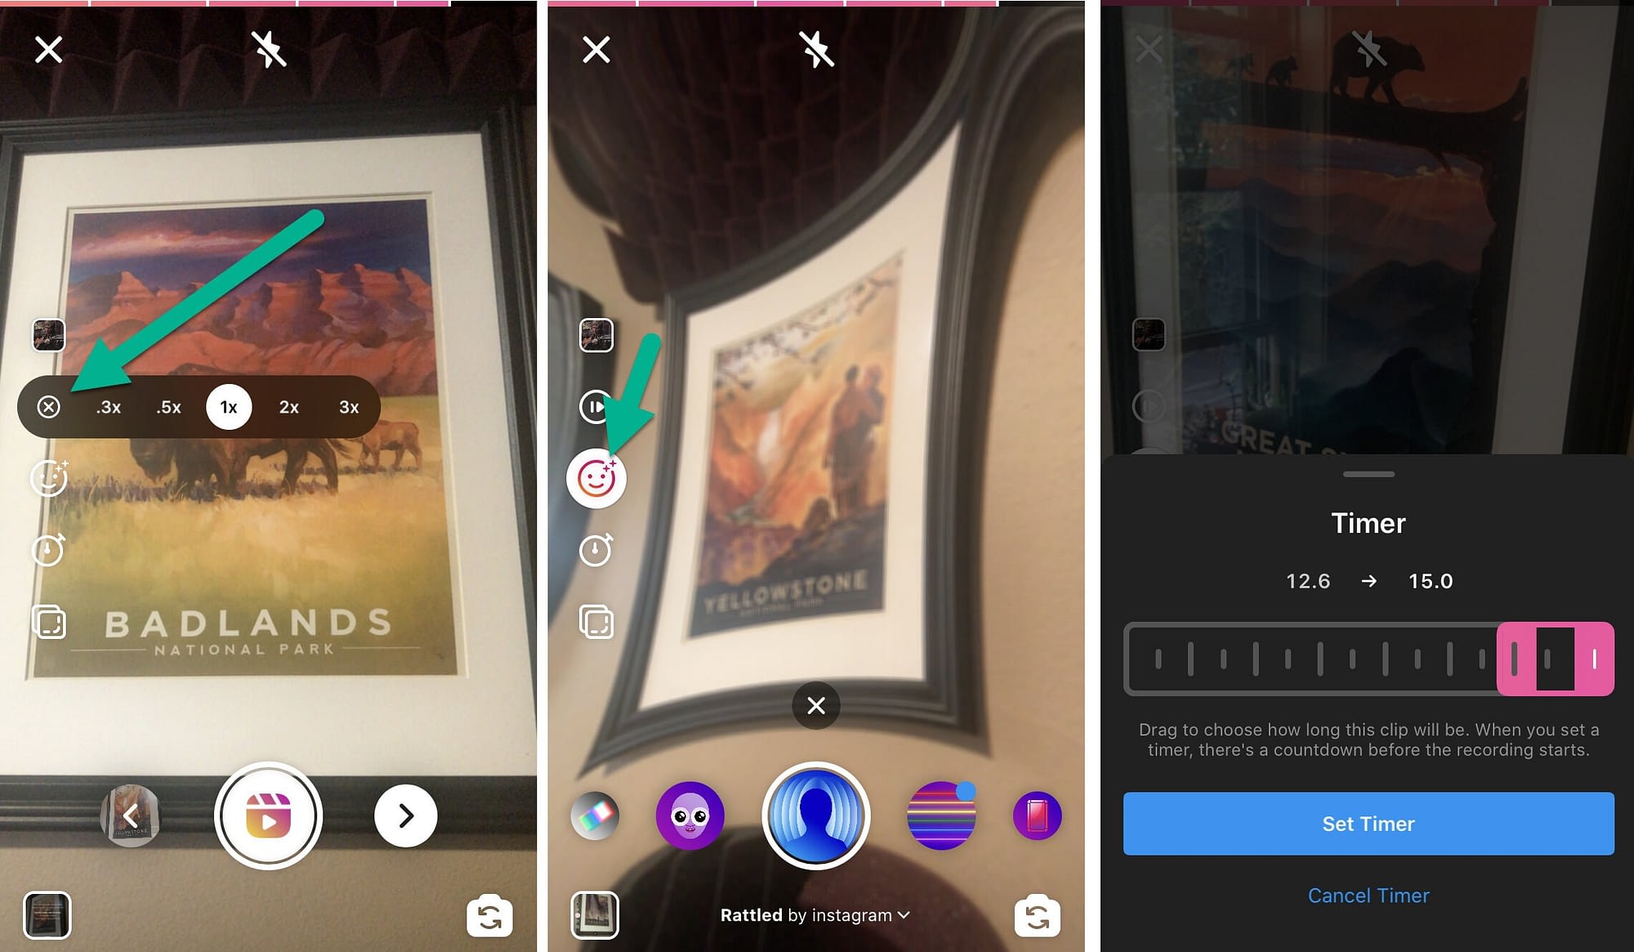Close the speed selector panel

[x=50, y=406]
